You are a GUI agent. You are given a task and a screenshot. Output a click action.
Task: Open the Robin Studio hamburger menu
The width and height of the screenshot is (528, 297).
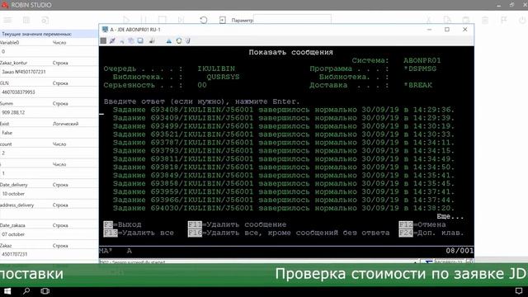7,20
